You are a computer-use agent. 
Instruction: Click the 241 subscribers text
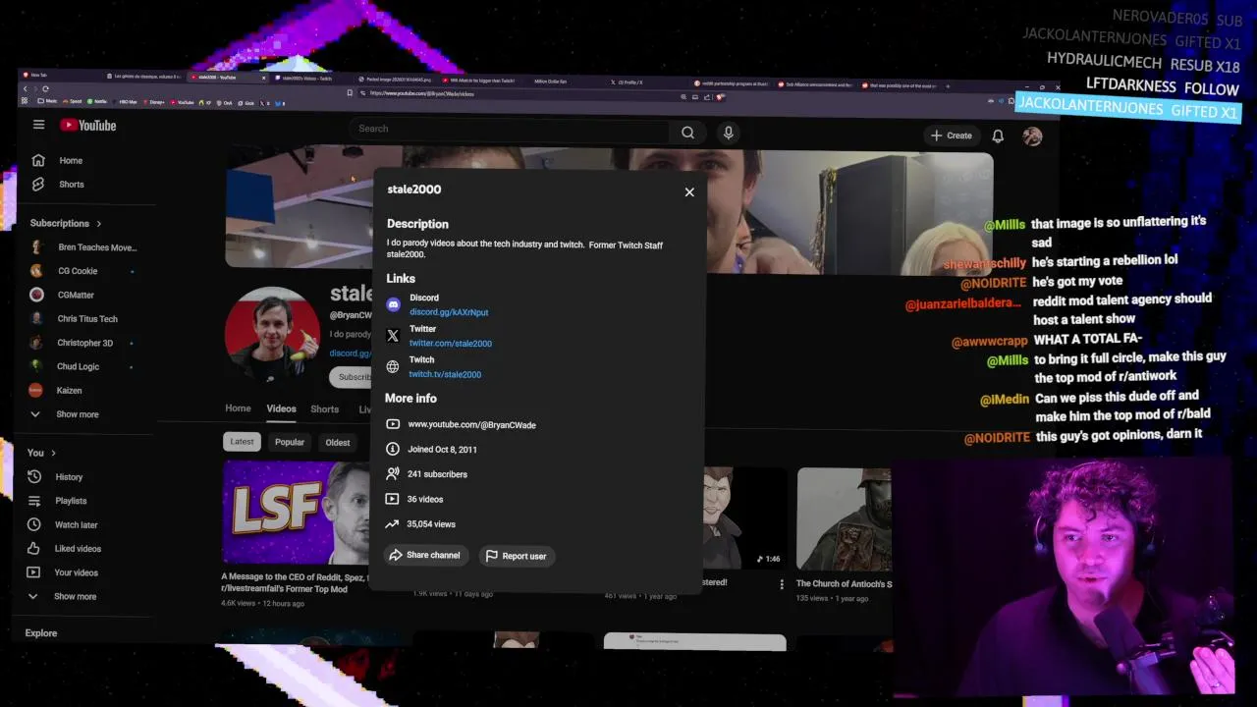[x=437, y=474]
